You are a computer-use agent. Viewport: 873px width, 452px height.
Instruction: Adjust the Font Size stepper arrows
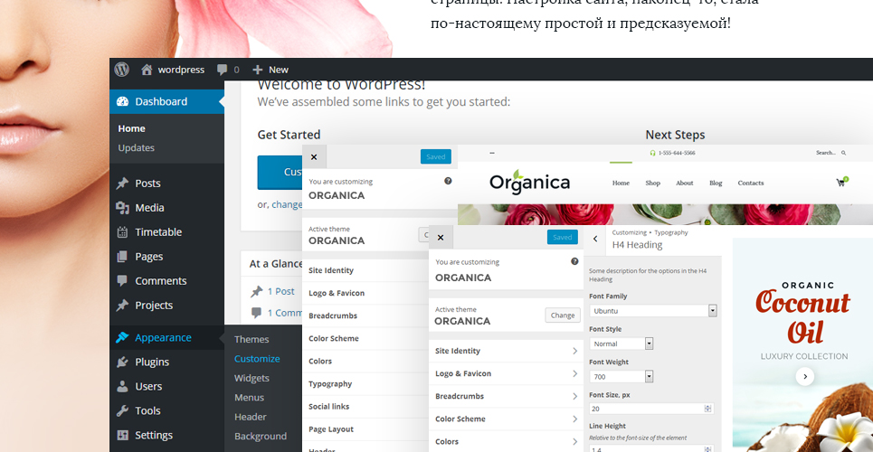707,409
